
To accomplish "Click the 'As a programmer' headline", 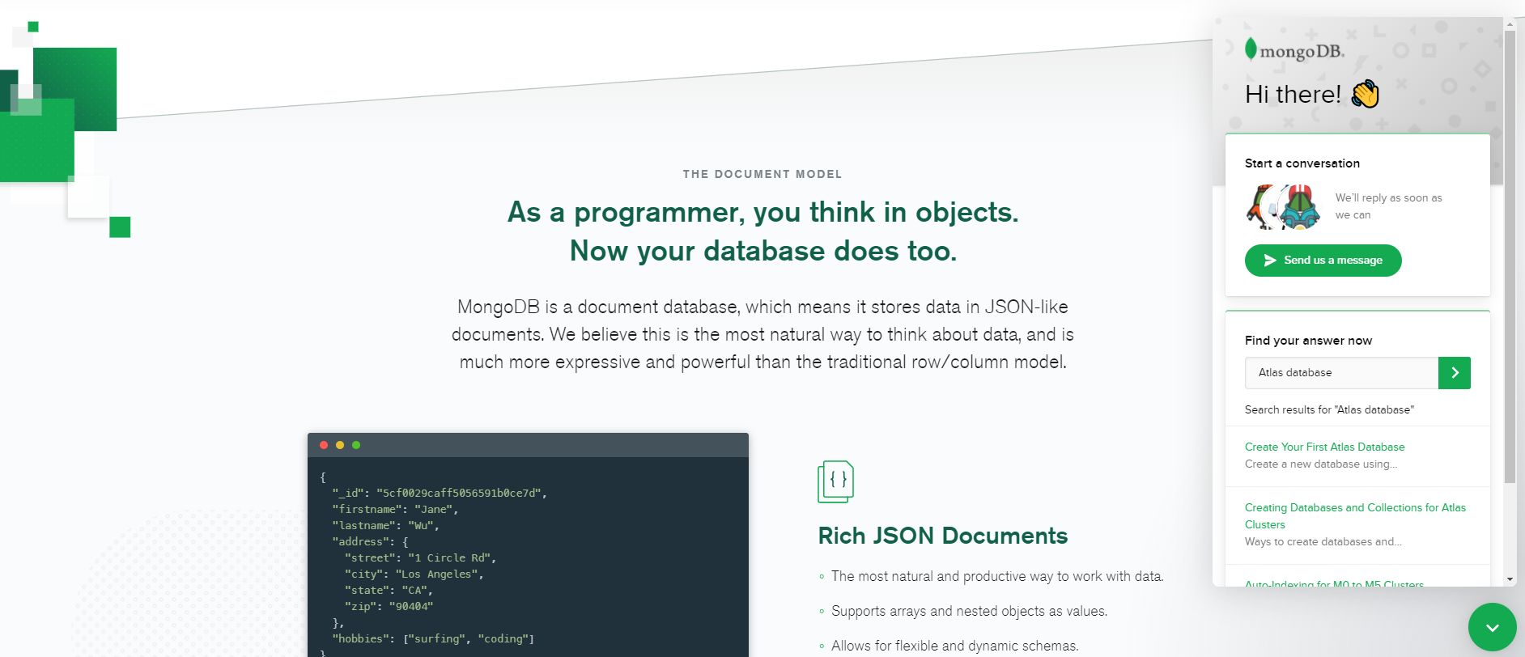I will [x=762, y=231].
